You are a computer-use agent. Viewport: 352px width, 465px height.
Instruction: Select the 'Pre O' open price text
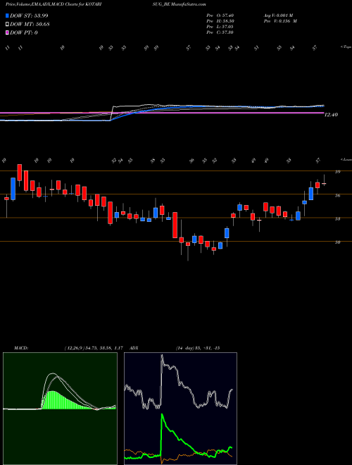220,15
